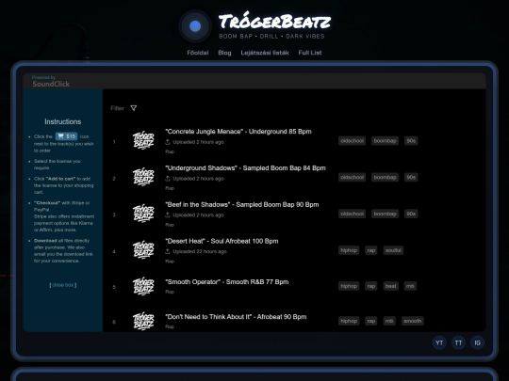Open the filter funnel icon

tap(134, 108)
